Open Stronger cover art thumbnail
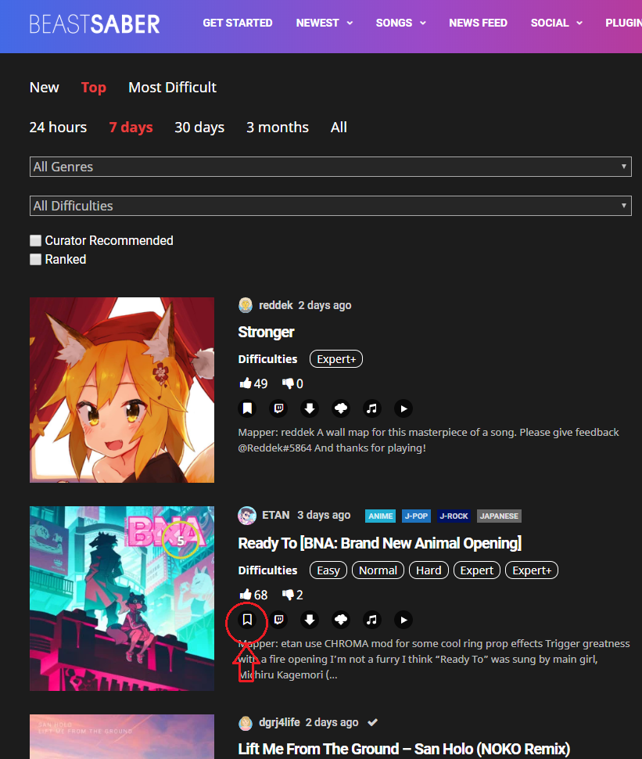Screen dimensions: 642x759 click(122, 390)
